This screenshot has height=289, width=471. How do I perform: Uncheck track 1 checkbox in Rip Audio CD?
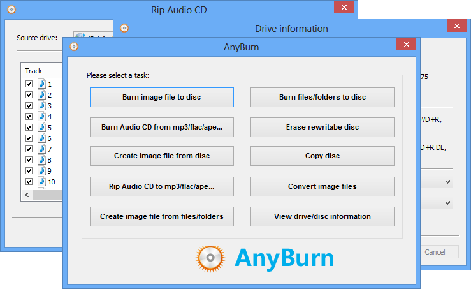[29, 84]
